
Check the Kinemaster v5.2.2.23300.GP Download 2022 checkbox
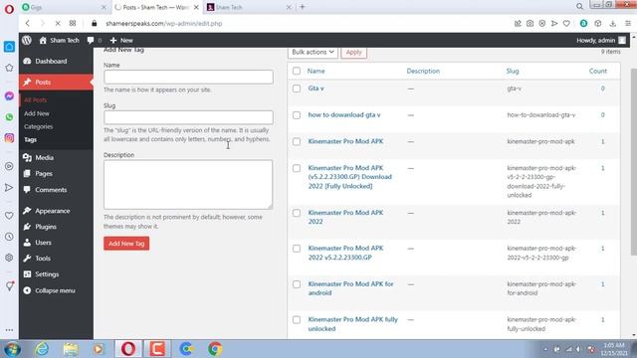pyautogui.click(x=297, y=168)
